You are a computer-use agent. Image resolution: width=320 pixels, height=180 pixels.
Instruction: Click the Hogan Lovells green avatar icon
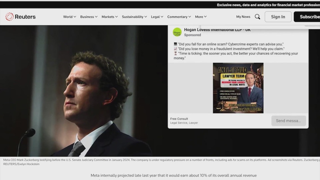click(177, 32)
